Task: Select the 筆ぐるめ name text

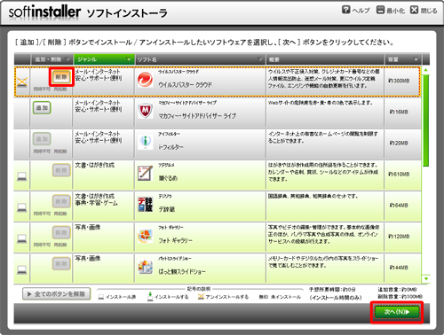Action: 168,178
